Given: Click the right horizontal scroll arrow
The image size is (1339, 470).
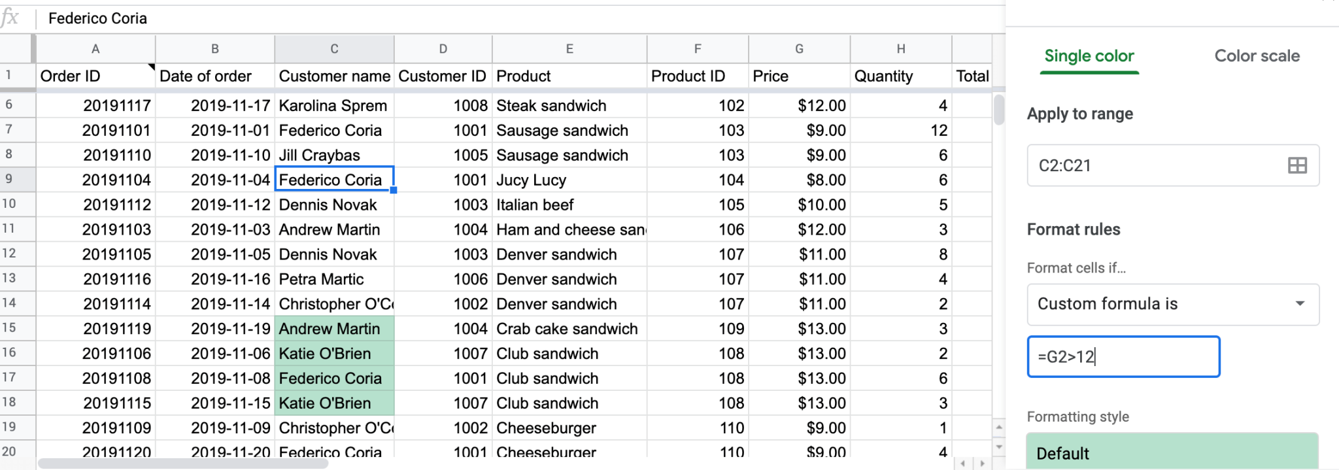Looking at the screenshot, I should pyautogui.click(x=983, y=462).
